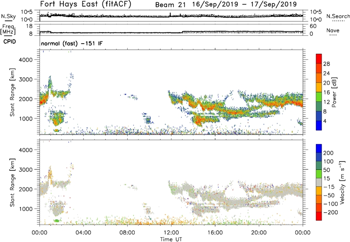350x242 pixels.
Task: Click the 'Time UT' axis title
Action: point(171,239)
